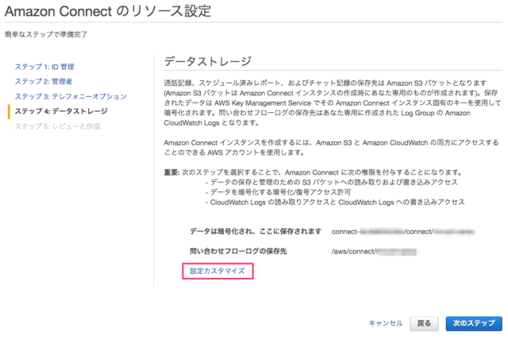Click disabled ステップ 5: レビューと作成 step
This screenshot has height=340, width=508.
coord(57,126)
